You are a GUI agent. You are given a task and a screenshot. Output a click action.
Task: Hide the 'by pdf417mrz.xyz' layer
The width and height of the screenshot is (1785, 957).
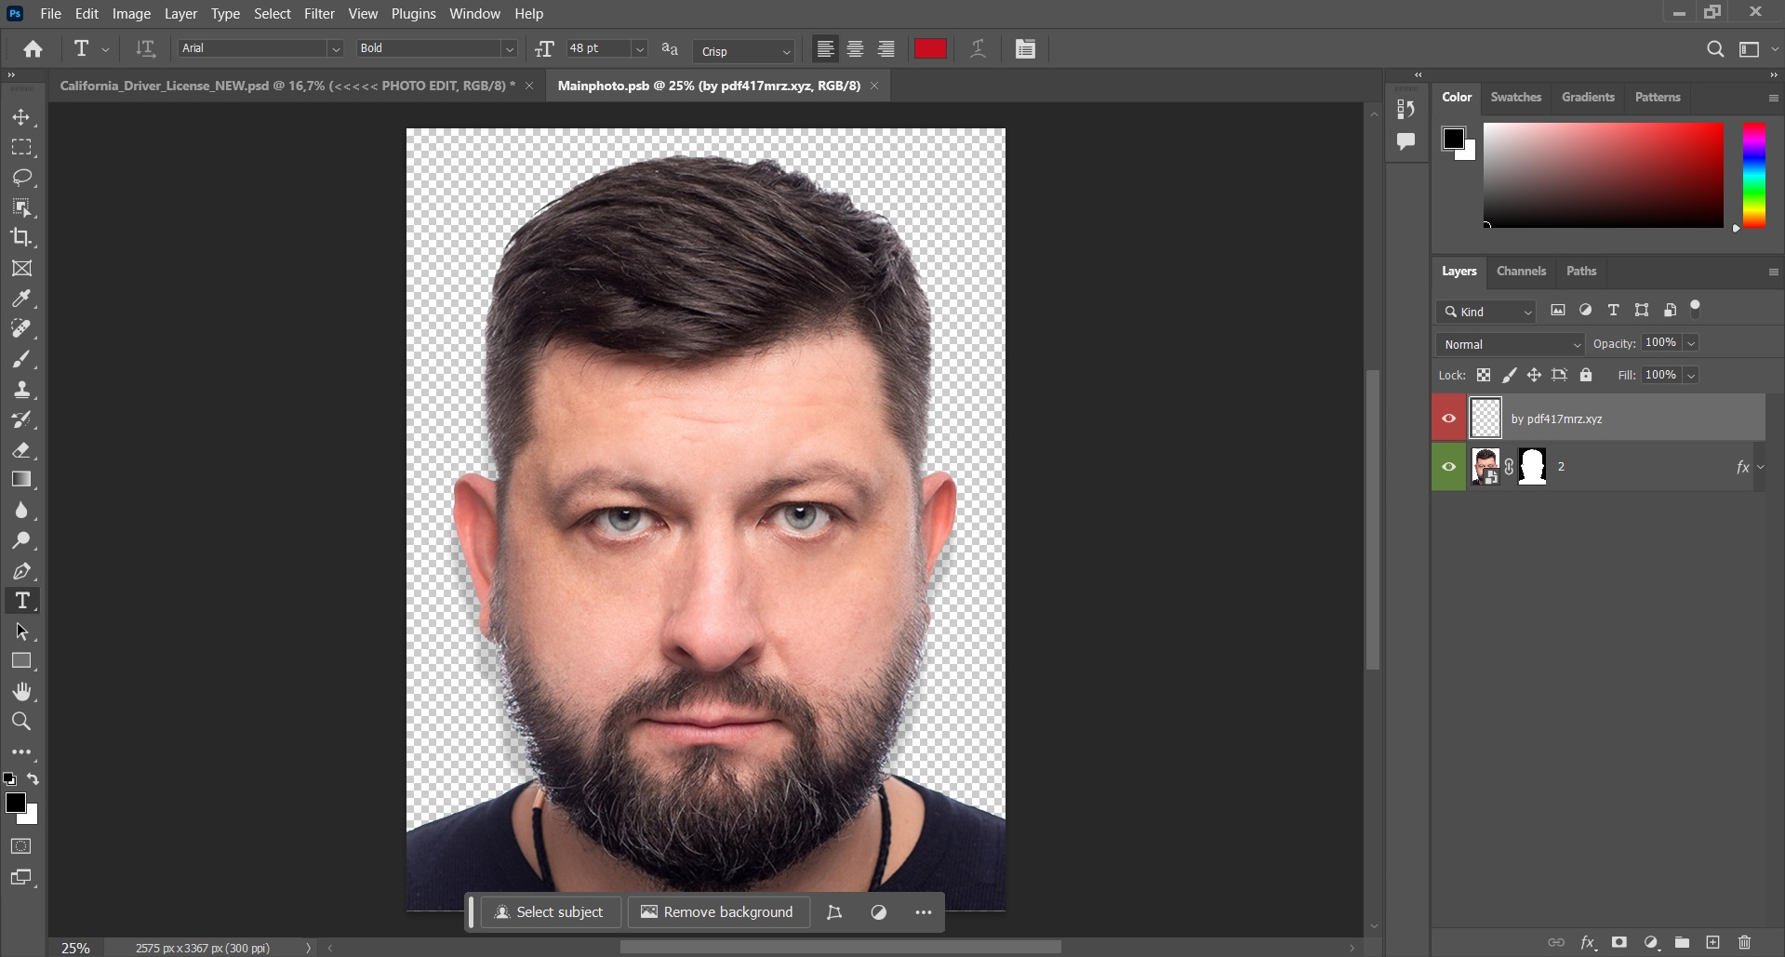pyautogui.click(x=1449, y=418)
